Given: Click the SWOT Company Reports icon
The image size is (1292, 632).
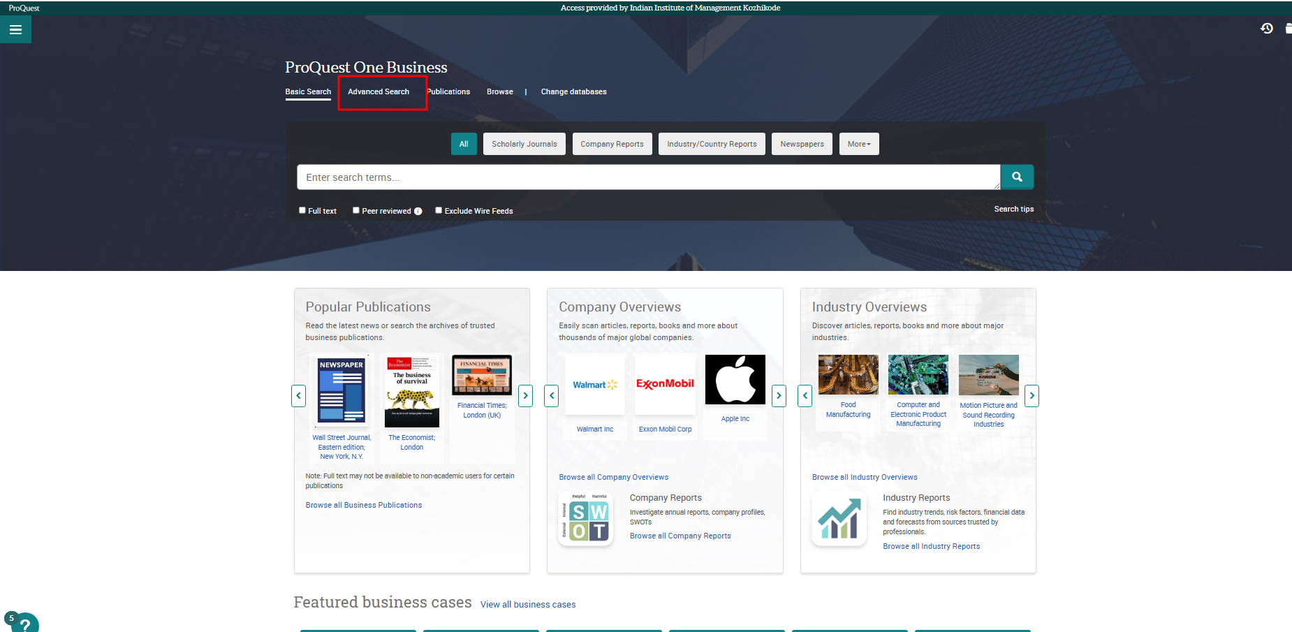Looking at the screenshot, I should coord(586,519).
